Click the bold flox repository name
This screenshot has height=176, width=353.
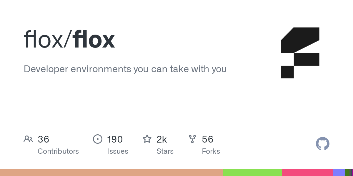(x=94, y=40)
